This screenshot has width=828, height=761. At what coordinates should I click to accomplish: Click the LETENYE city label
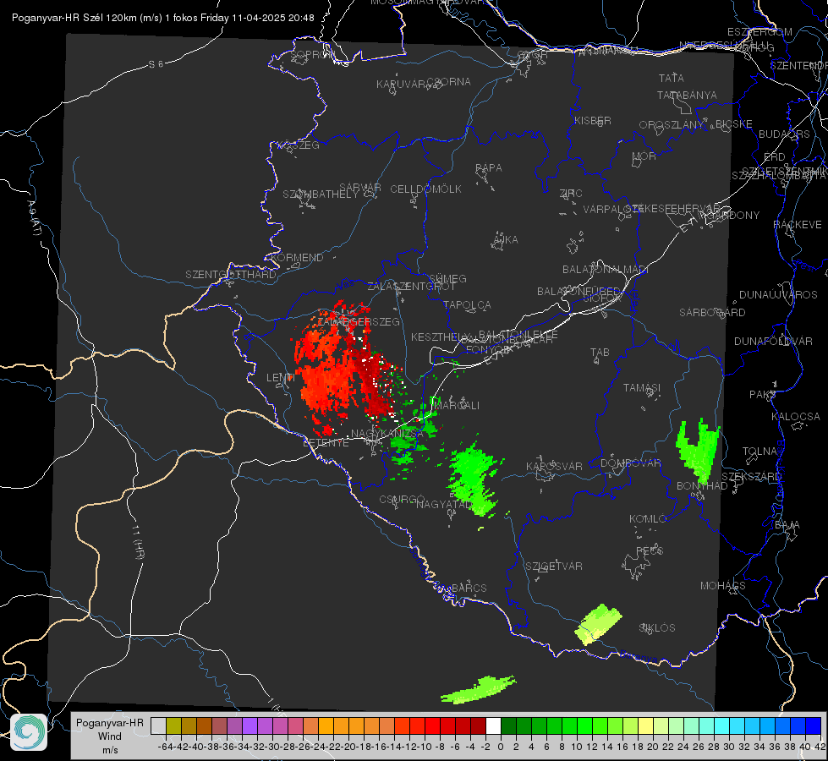pos(326,442)
